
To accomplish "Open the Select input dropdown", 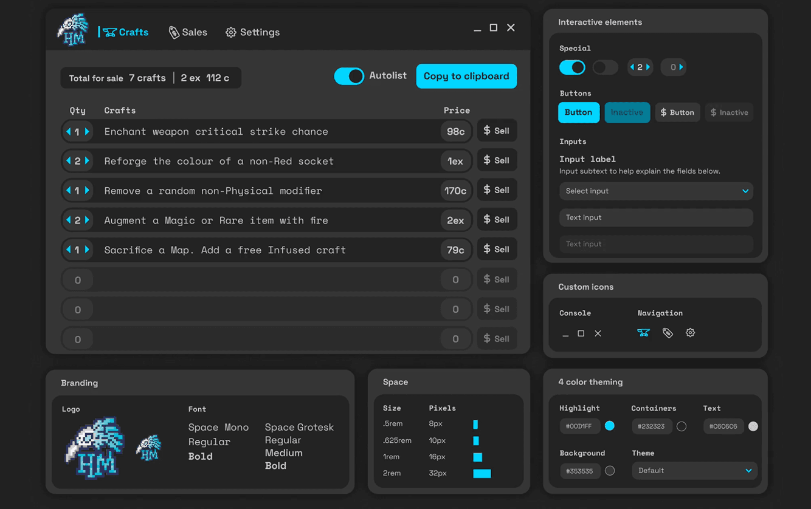I will click(656, 191).
